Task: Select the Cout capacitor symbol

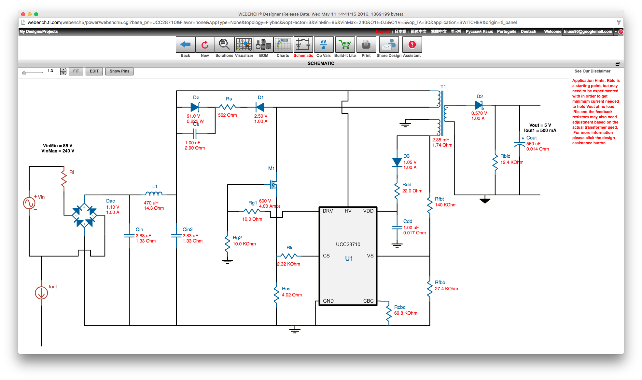Action: pyautogui.click(x=520, y=144)
